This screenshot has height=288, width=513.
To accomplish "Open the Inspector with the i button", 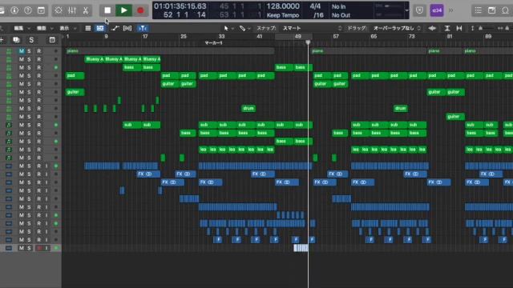I will tap(14, 10).
